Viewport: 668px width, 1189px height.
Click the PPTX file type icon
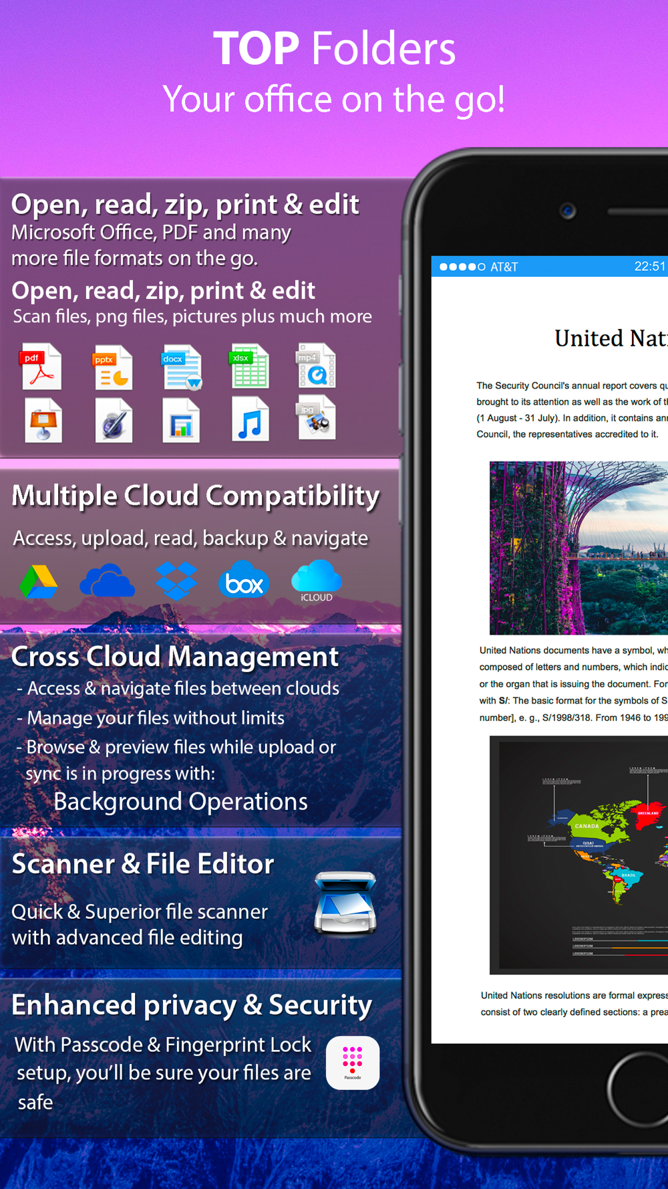pyautogui.click(x=112, y=367)
